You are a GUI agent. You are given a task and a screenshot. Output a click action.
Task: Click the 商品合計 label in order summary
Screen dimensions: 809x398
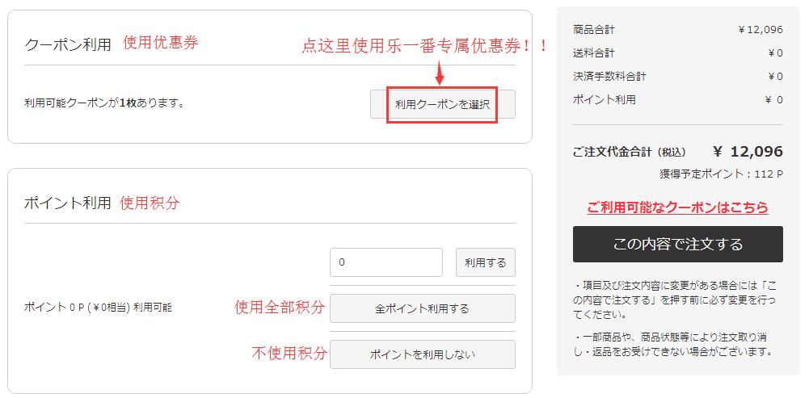pos(593,30)
